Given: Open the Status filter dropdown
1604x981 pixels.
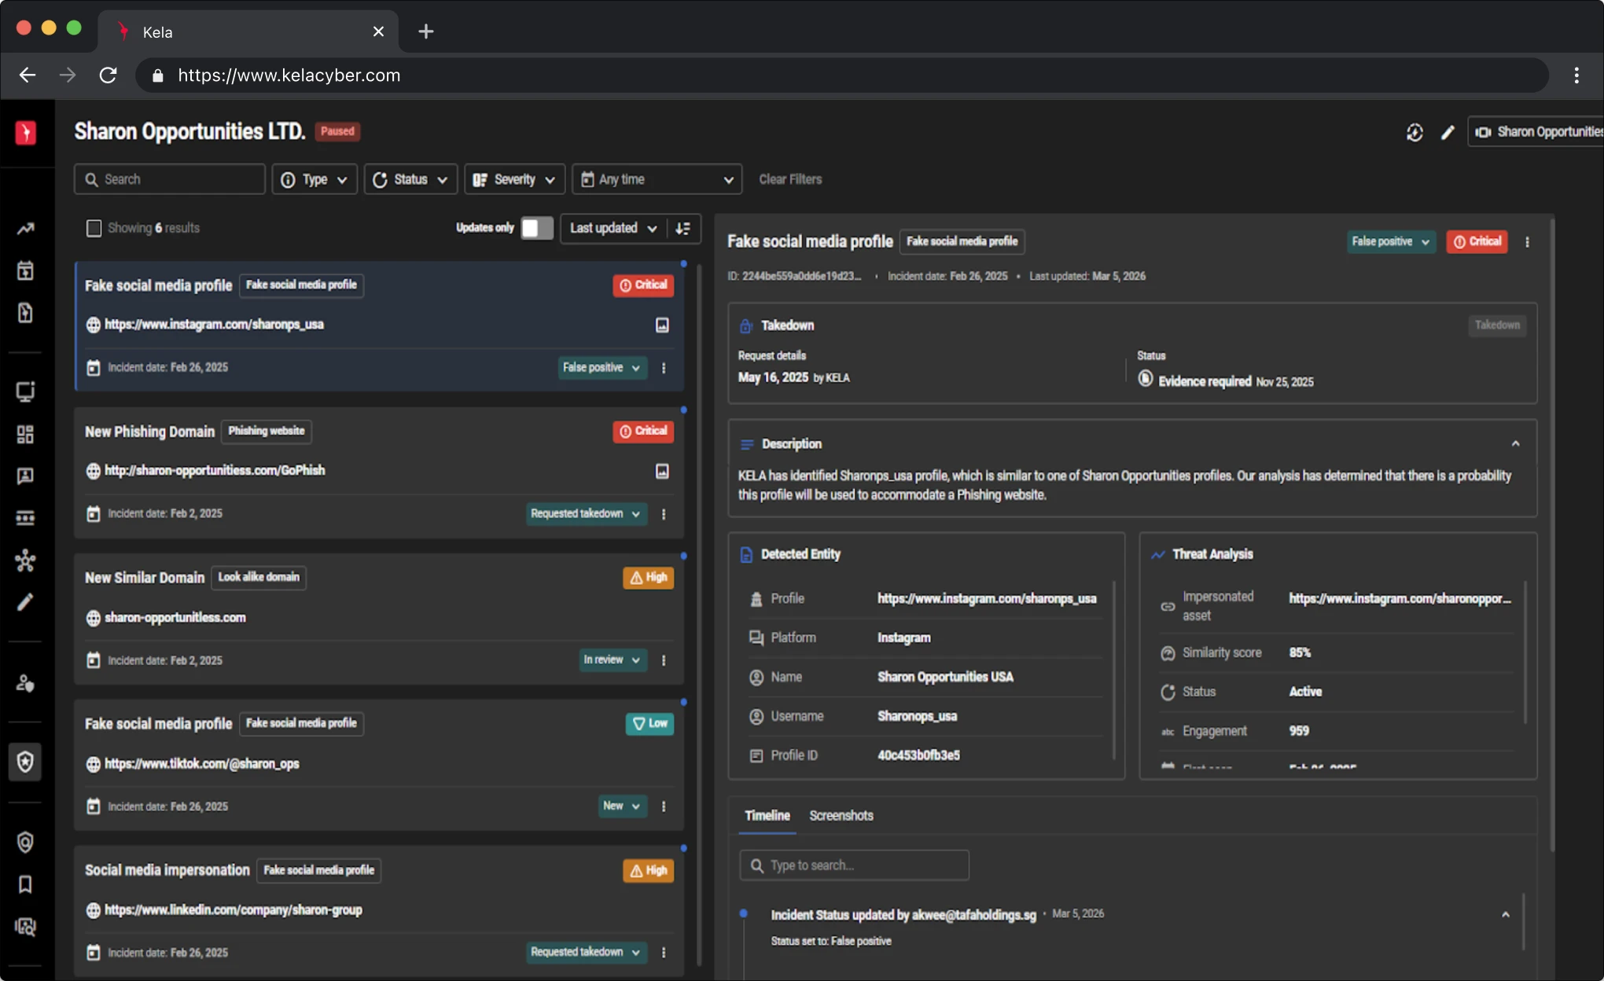Looking at the screenshot, I should (x=410, y=179).
